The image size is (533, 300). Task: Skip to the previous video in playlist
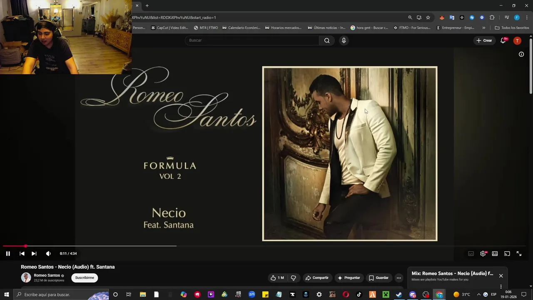point(22,253)
